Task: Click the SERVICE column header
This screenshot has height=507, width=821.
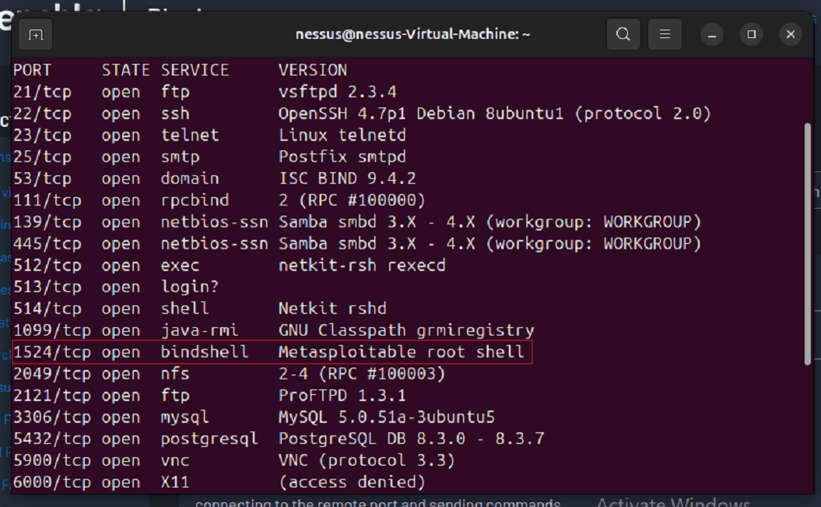Action: [x=195, y=70]
